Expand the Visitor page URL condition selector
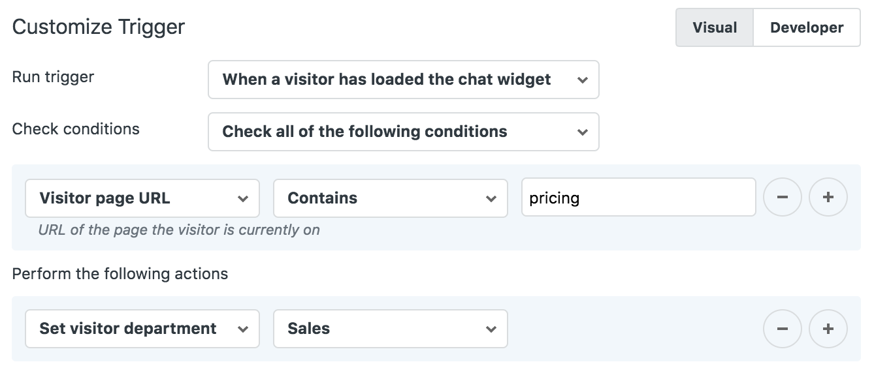The width and height of the screenshot is (874, 377). tap(131, 198)
